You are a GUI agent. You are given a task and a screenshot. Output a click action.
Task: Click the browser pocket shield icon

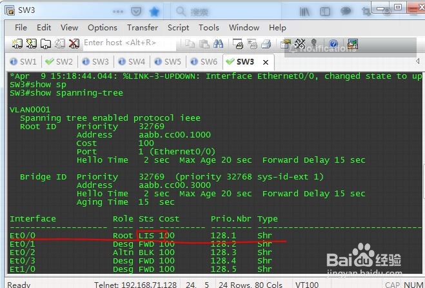(136, 12)
